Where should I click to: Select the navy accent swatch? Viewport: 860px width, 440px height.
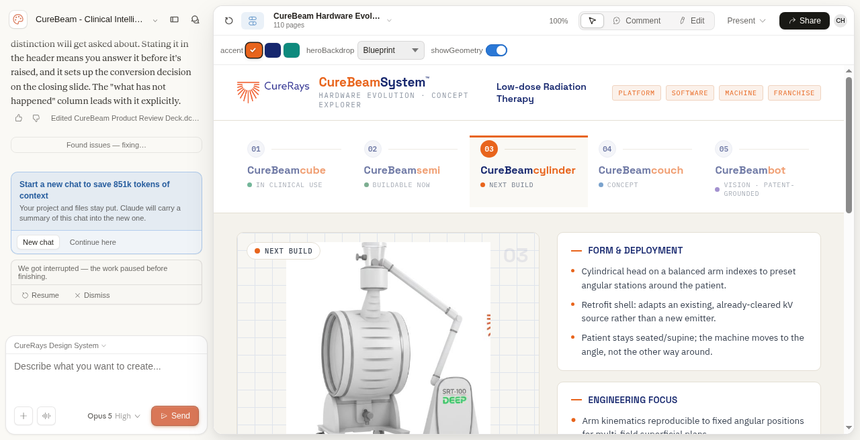pos(273,50)
